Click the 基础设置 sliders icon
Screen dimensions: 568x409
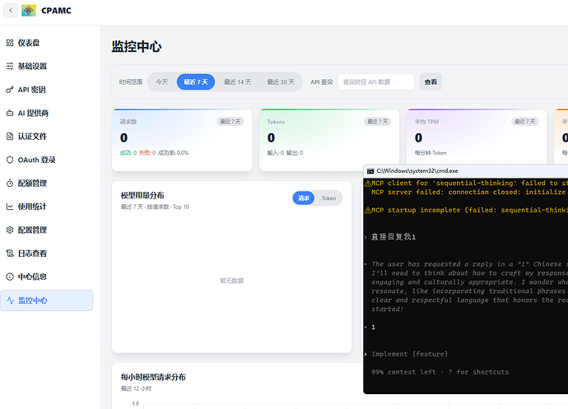pos(10,66)
